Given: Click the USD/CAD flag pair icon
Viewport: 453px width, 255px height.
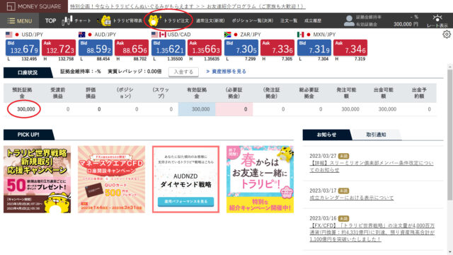Looking at the screenshot, I should tap(159, 35).
